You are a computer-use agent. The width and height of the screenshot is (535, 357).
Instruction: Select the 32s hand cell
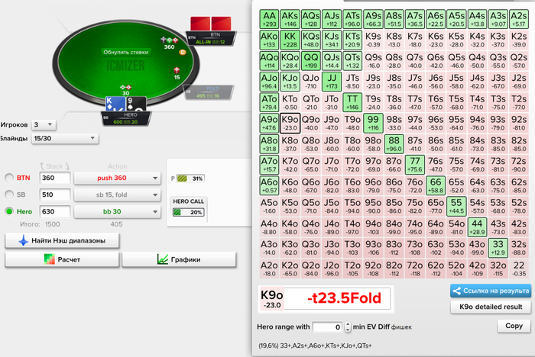[x=519, y=248]
